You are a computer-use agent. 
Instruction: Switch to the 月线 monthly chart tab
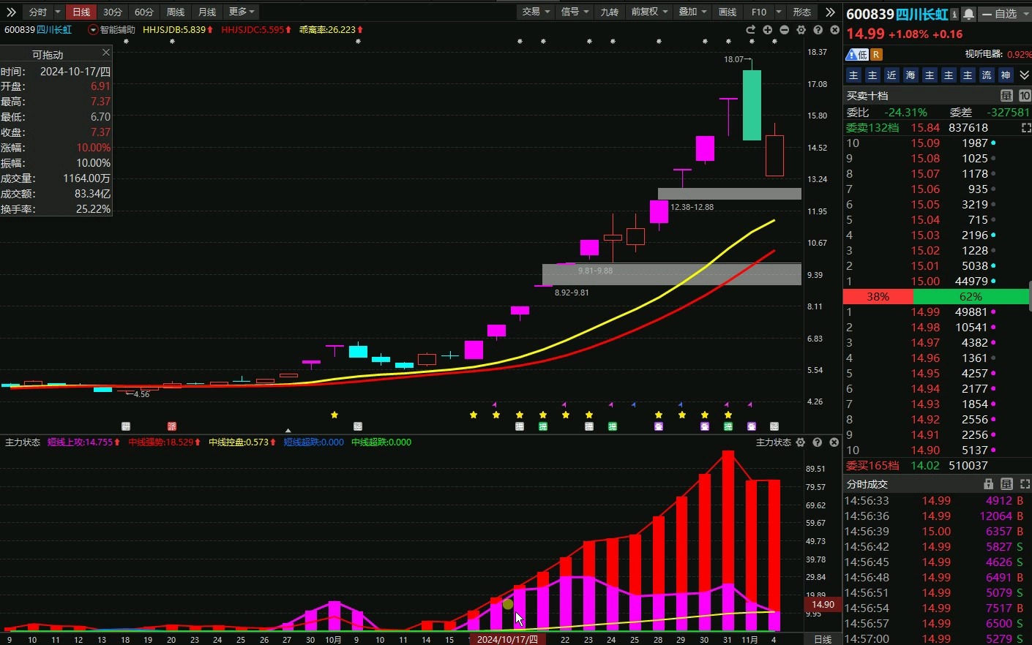tap(207, 12)
